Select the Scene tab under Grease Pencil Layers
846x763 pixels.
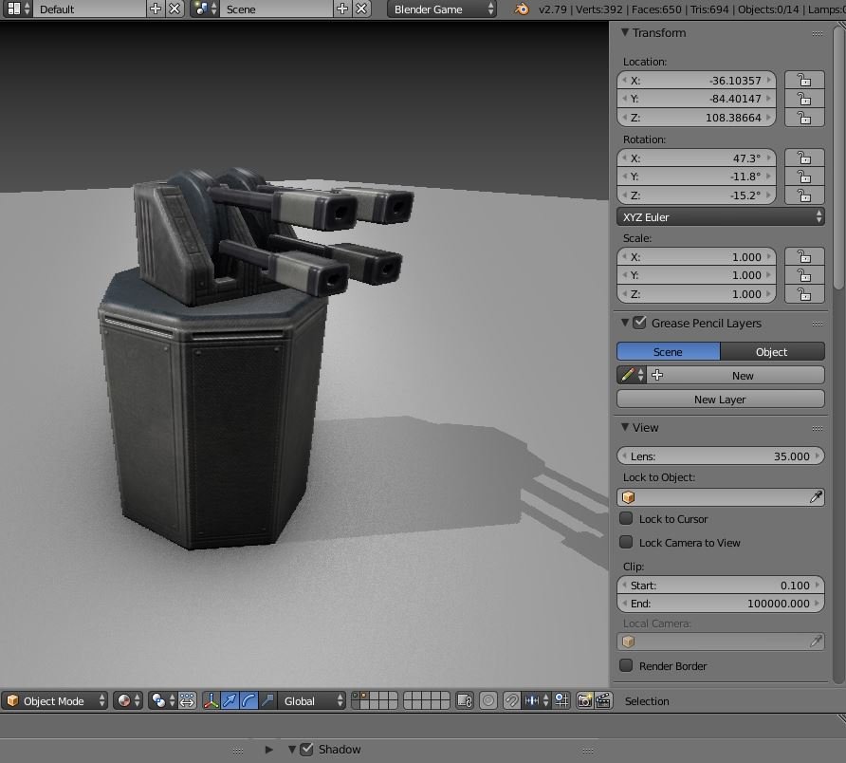(668, 351)
